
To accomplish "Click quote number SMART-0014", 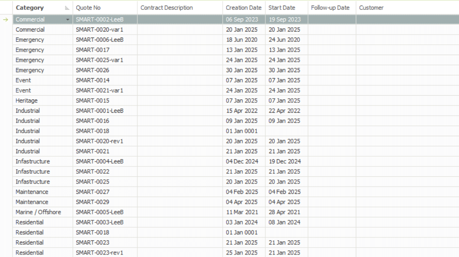I will pyautogui.click(x=93, y=80).
